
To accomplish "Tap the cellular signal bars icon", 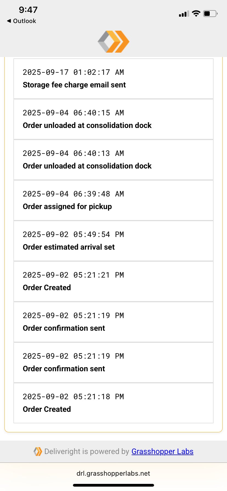I will [184, 14].
